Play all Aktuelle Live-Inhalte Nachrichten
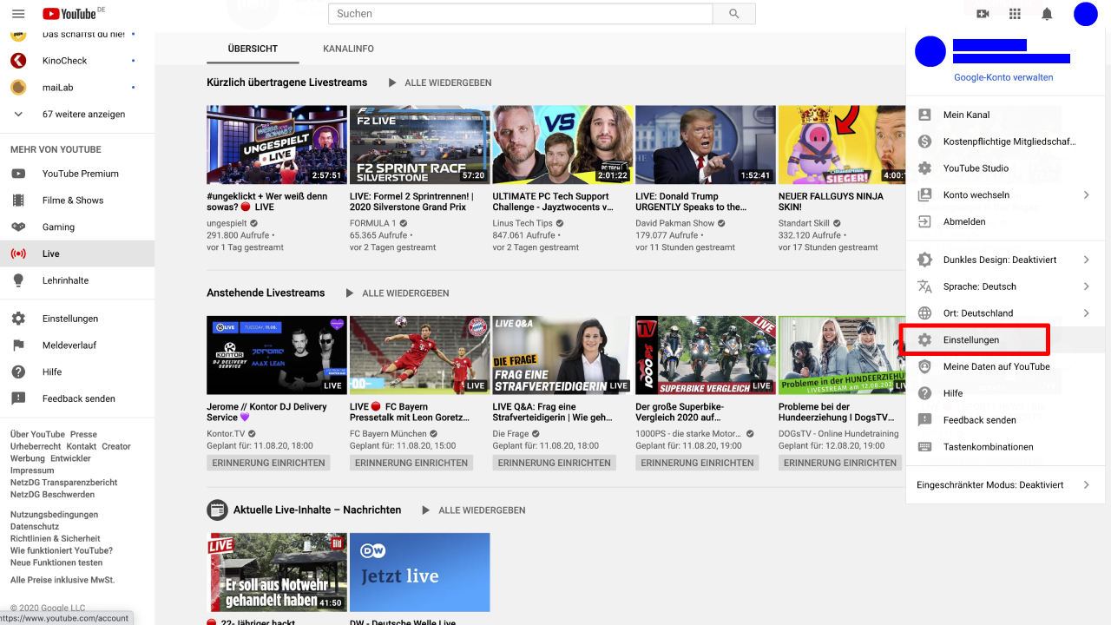The width and height of the screenshot is (1111, 625). [x=473, y=510]
